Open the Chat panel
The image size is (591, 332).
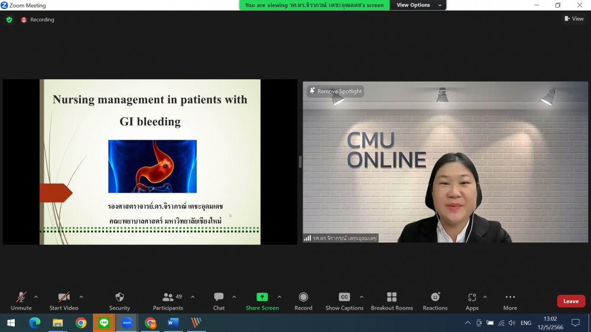click(x=219, y=301)
